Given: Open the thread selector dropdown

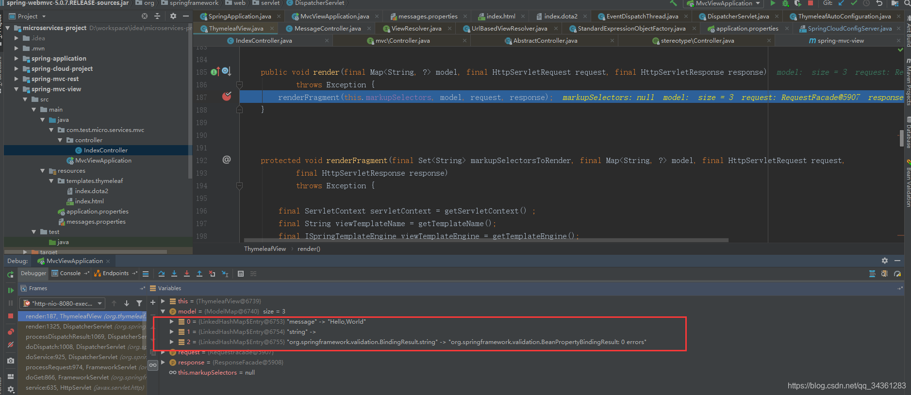Looking at the screenshot, I should click(x=62, y=303).
